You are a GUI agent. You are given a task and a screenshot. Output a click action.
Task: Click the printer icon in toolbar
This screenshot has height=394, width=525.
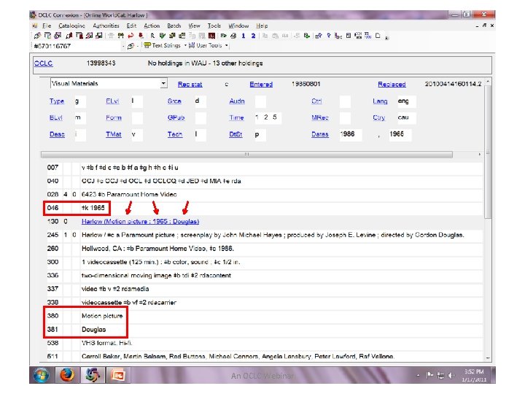233,36
